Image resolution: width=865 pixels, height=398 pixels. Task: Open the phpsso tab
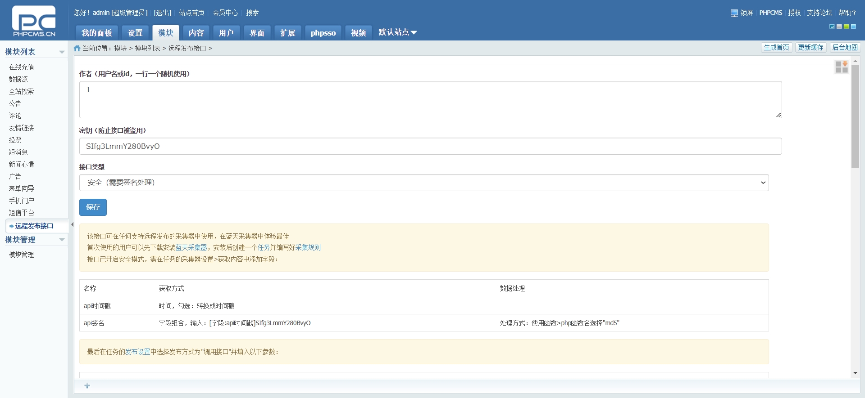pyautogui.click(x=323, y=33)
